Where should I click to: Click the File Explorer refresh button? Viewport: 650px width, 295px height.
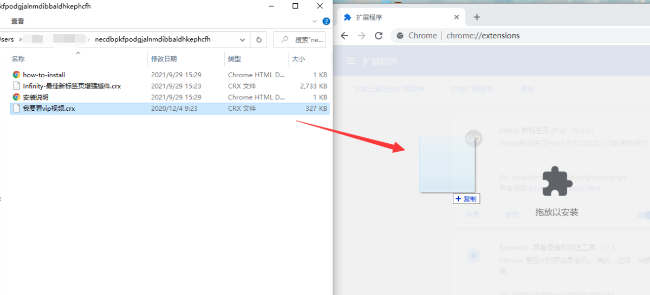(259, 39)
